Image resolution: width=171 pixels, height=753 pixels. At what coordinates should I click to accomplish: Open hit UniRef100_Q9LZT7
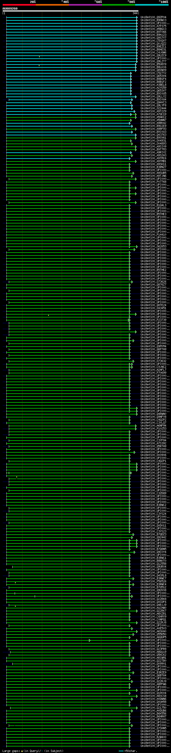point(153,61)
